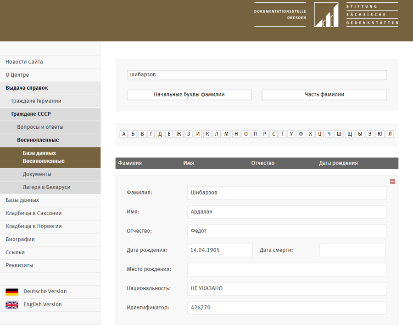
Task: Filter surnames by letter Х
Action: pos(311,134)
